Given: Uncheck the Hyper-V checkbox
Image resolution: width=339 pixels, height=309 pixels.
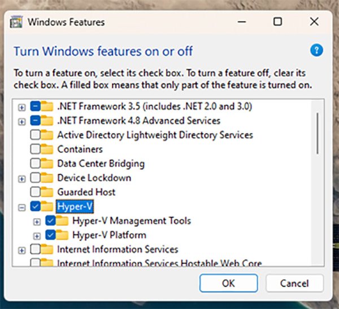Looking at the screenshot, I should click(x=35, y=206).
